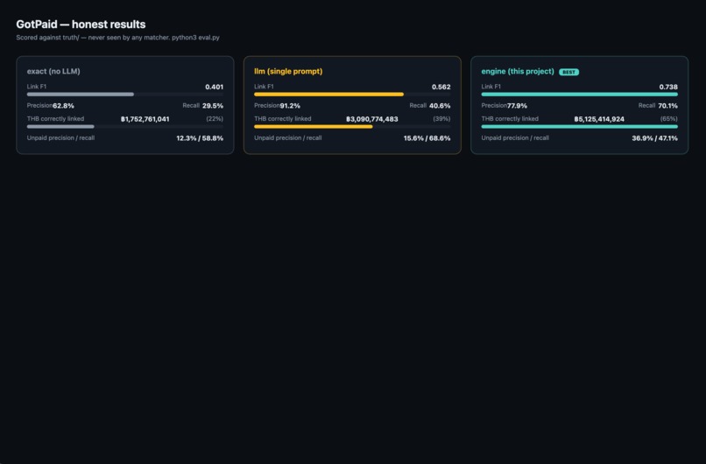Select the exact (no LLM) card title
Image resolution: width=706 pixels, height=464 pixels.
[x=53, y=71]
